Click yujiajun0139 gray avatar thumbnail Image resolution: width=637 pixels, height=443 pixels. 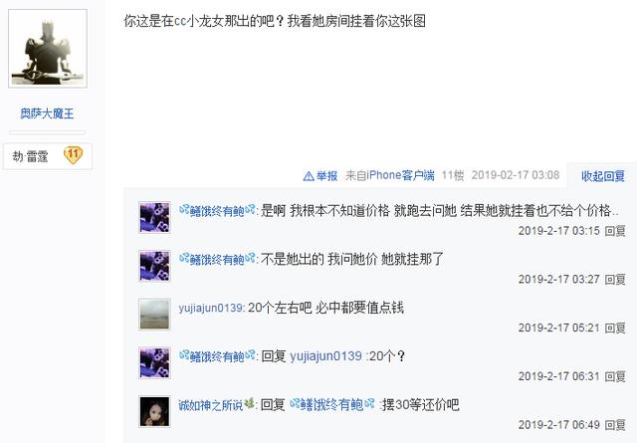pyautogui.click(x=154, y=315)
